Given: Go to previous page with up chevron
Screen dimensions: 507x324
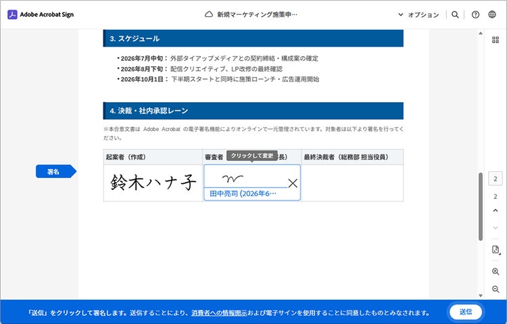Looking at the screenshot, I should coord(496,210).
